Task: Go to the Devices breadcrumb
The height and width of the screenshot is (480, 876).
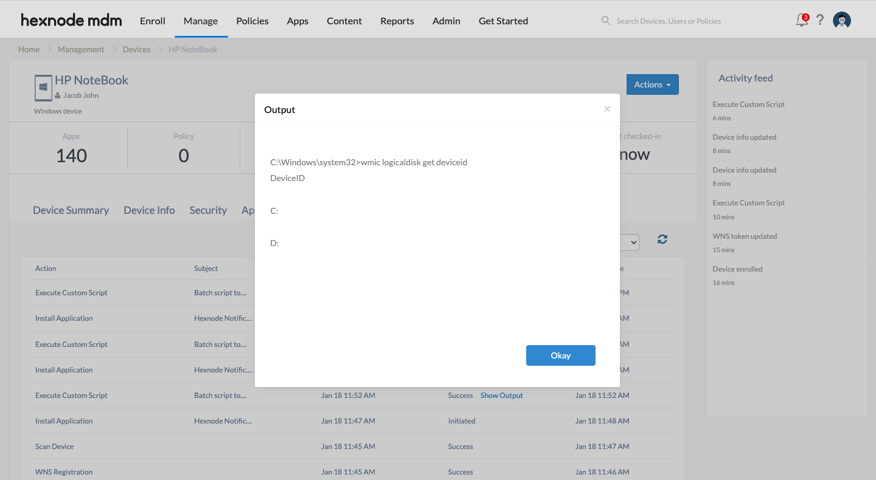Action: tap(136, 49)
